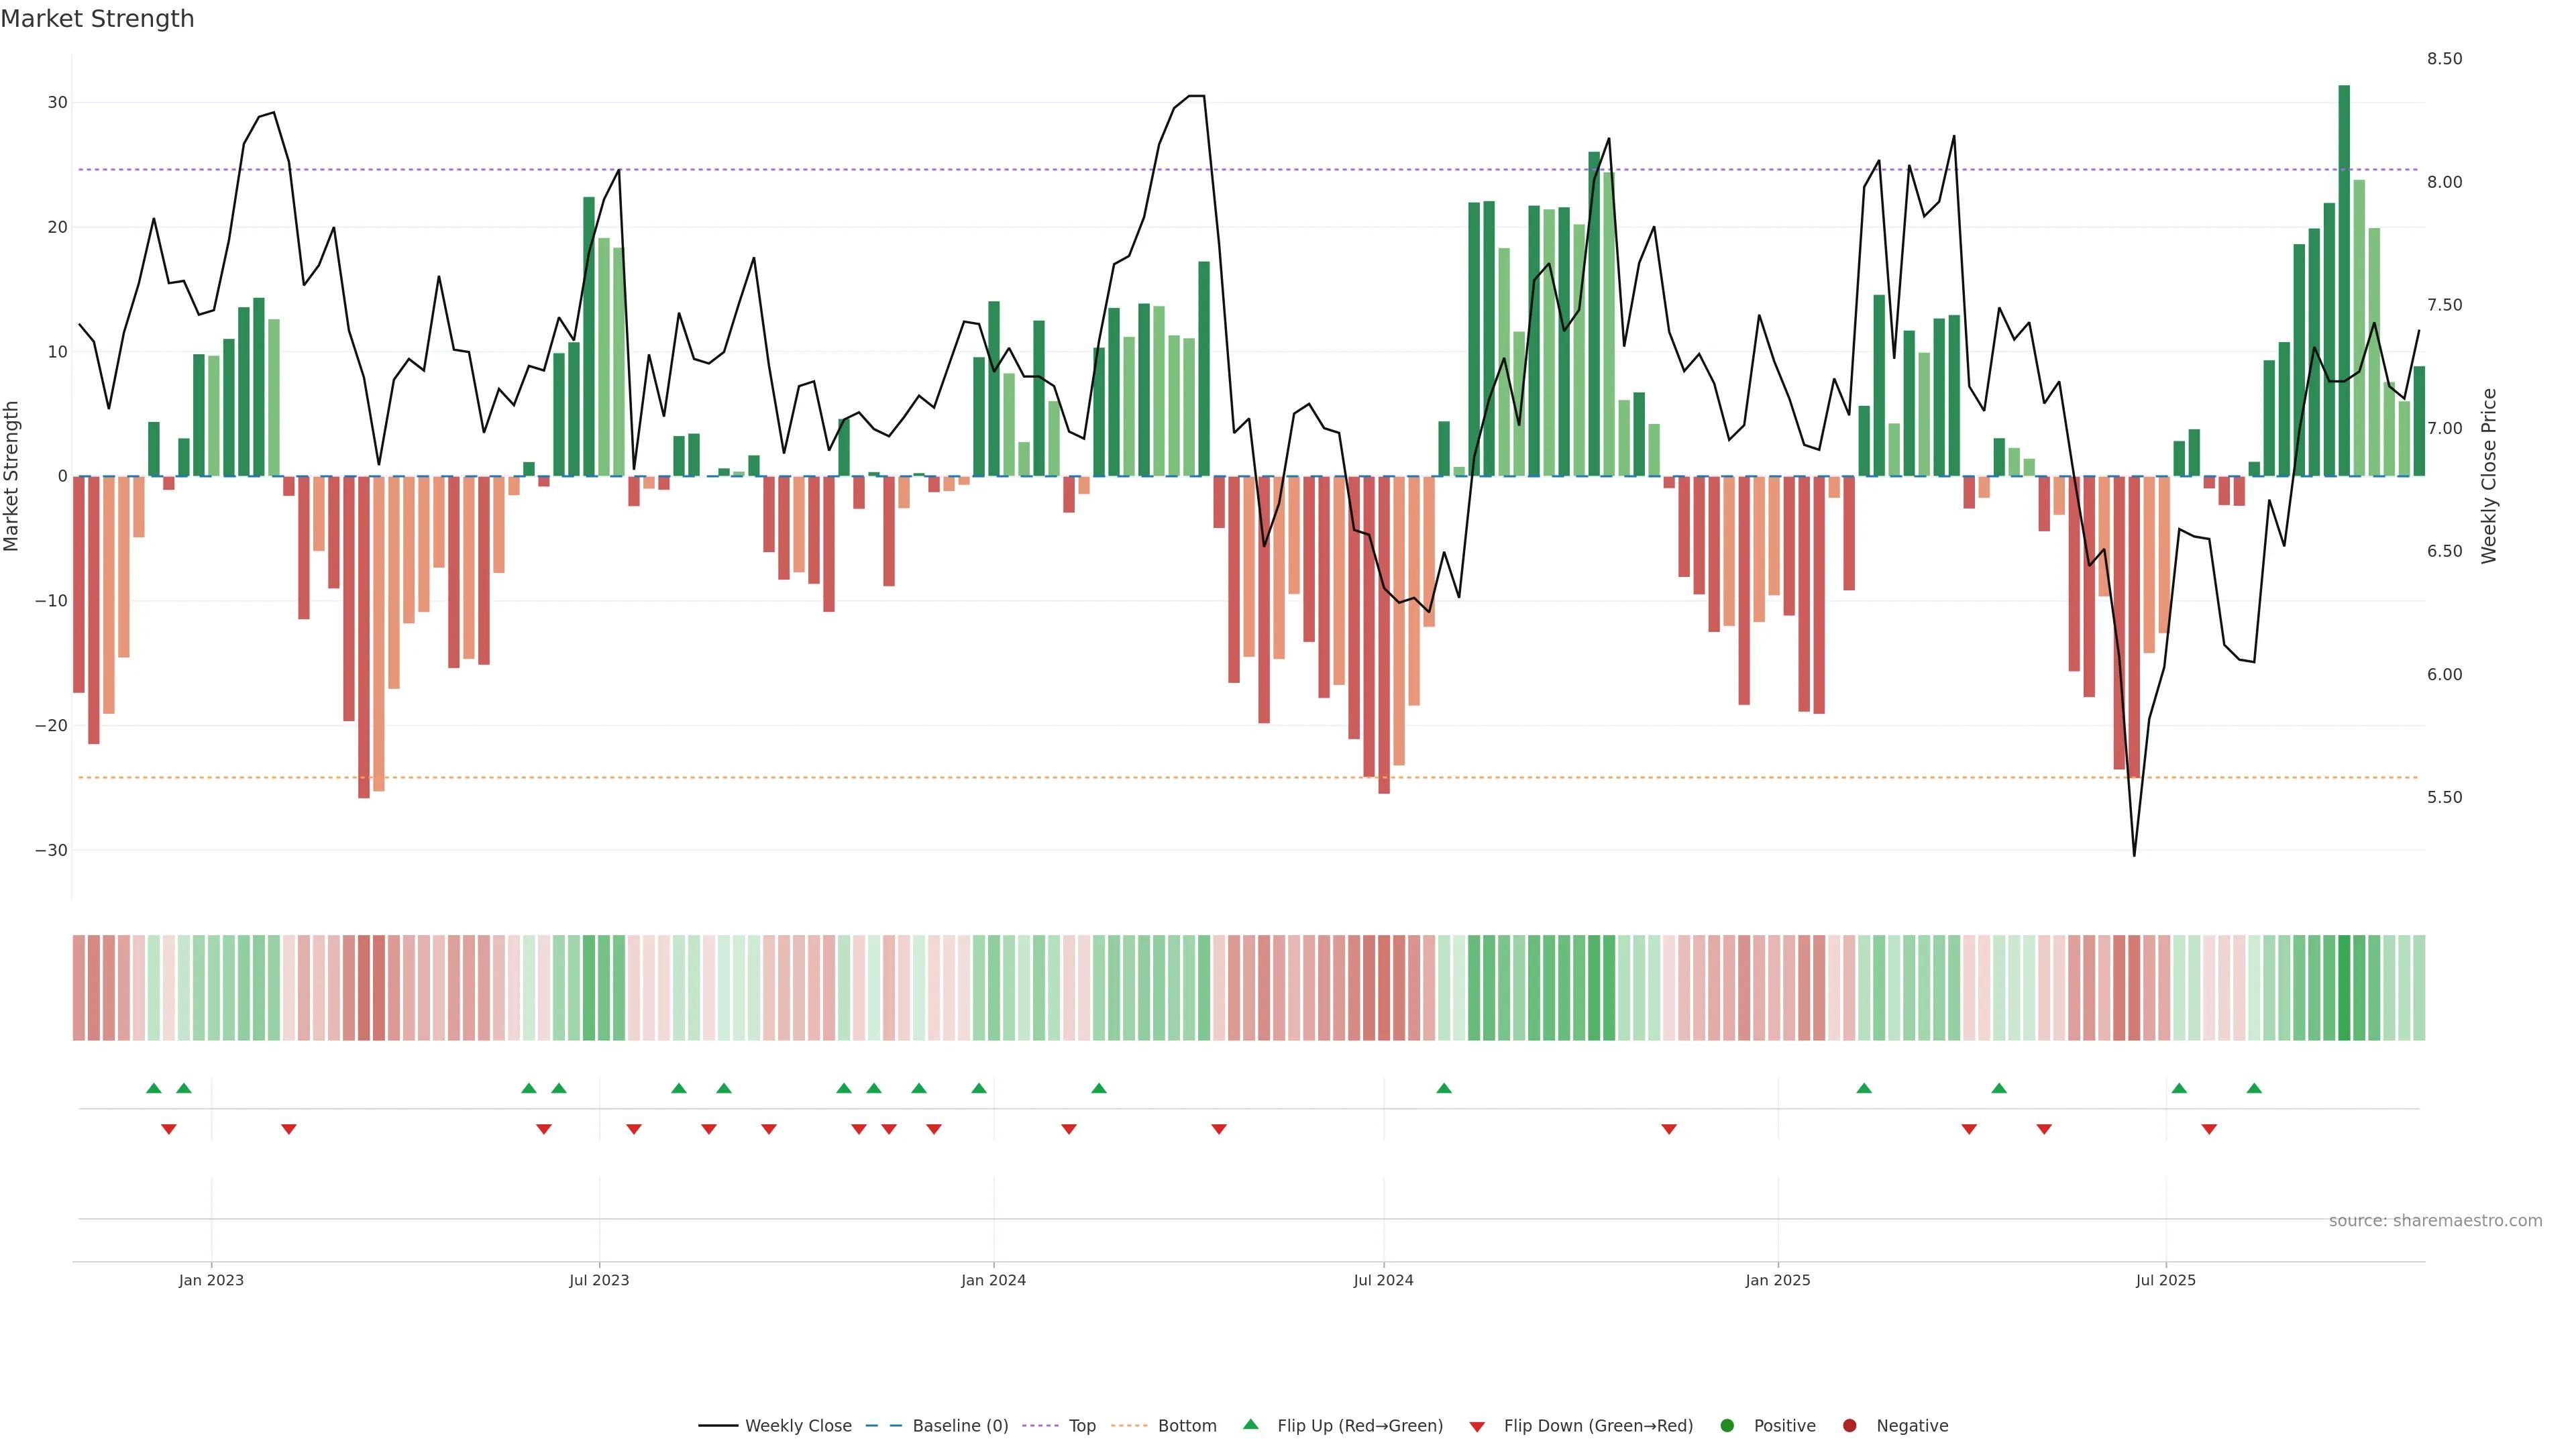
Task: Toggle the Weekly Close legend entry
Action: [797, 1426]
